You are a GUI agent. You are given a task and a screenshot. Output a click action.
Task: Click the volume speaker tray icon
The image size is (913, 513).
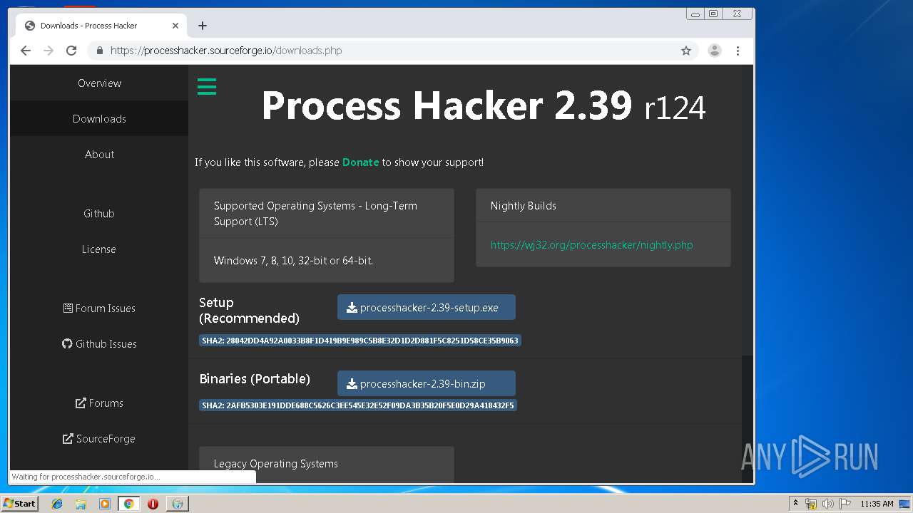tap(827, 504)
